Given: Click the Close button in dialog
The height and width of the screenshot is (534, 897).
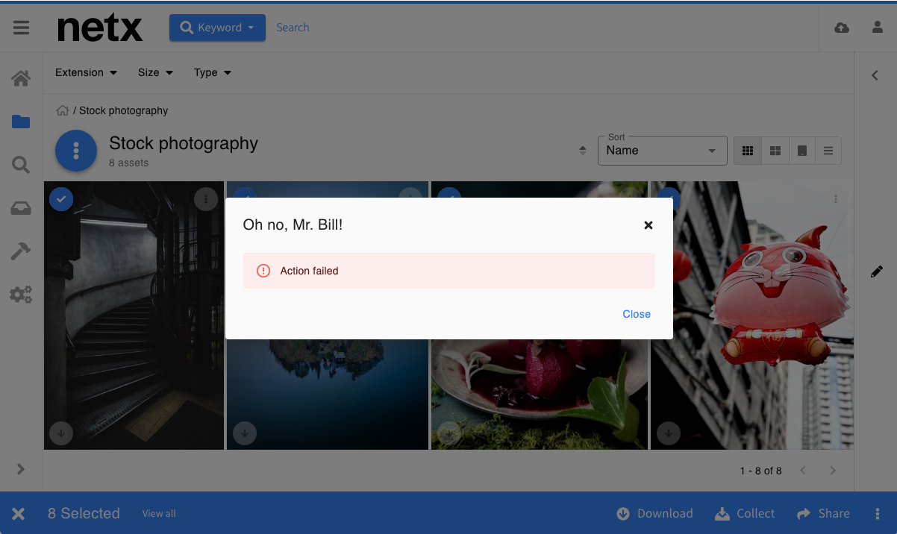Looking at the screenshot, I should point(637,314).
